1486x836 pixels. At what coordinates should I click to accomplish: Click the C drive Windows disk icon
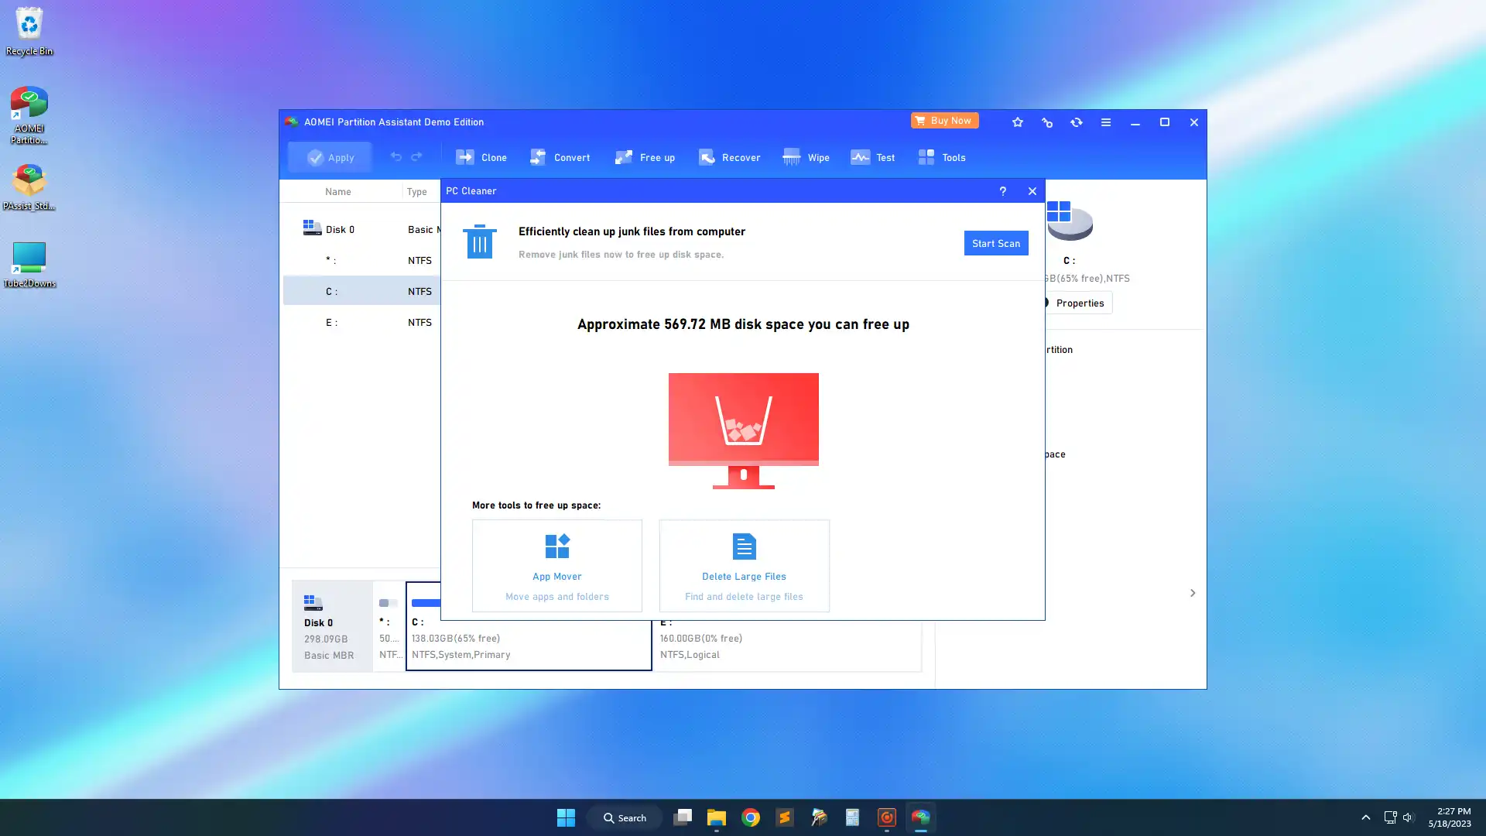coord(1070,220)
